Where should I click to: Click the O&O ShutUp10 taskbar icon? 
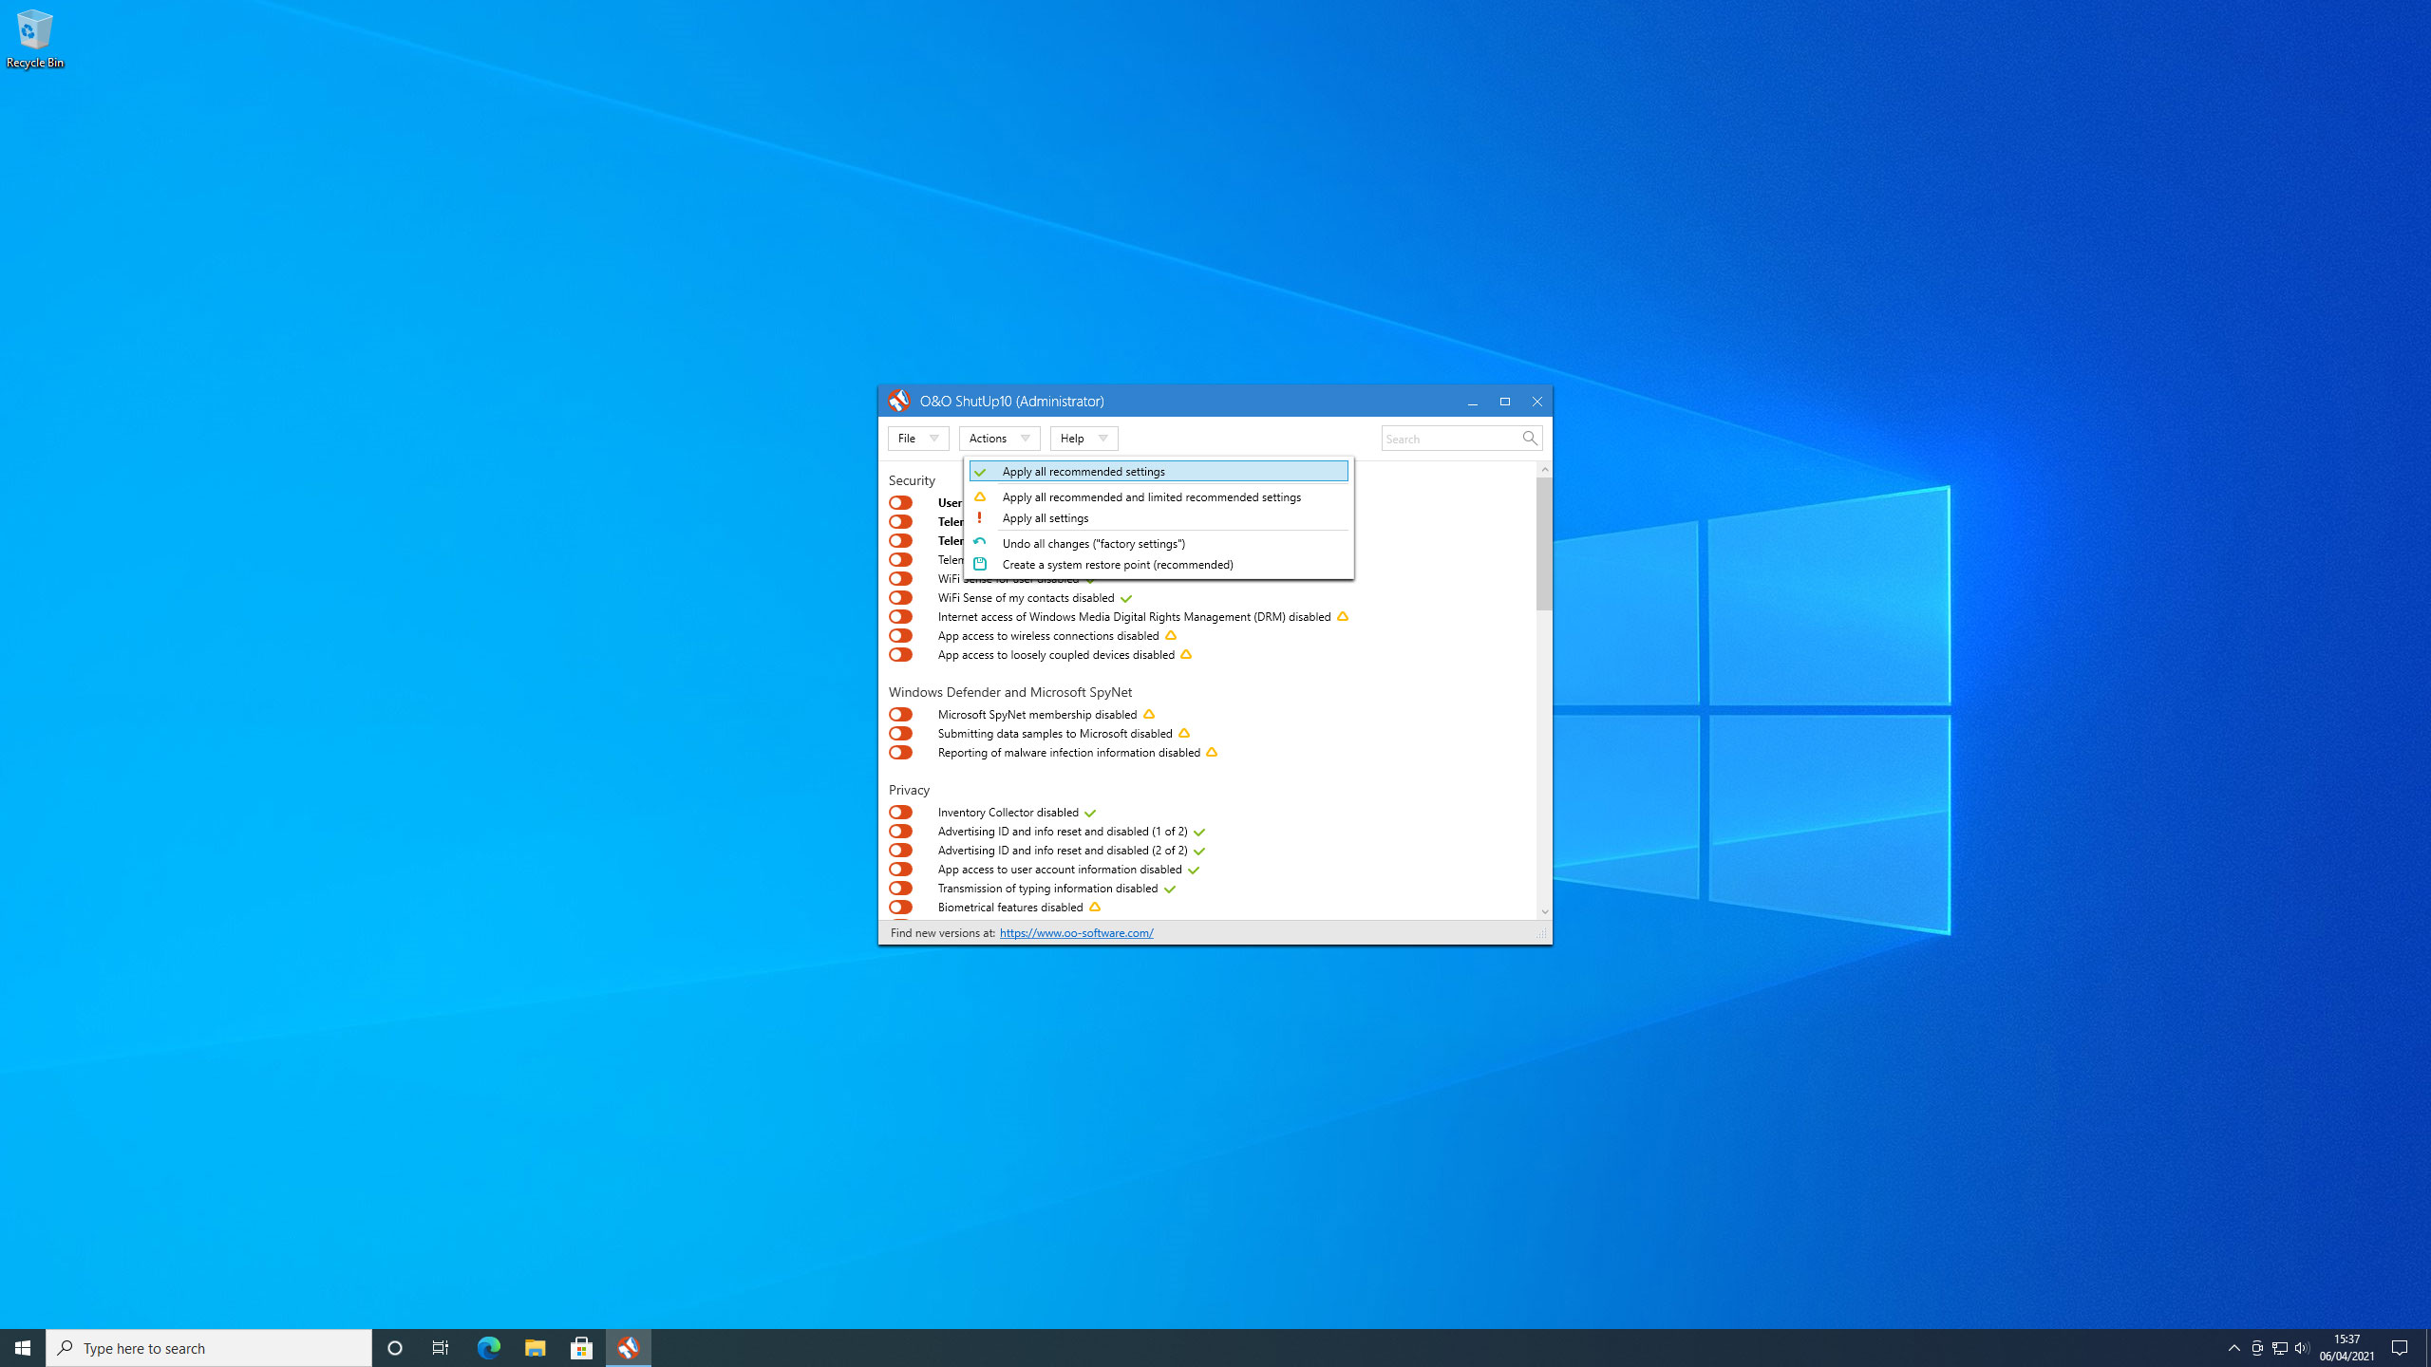pyautogui.click(x=628, y=1348)
